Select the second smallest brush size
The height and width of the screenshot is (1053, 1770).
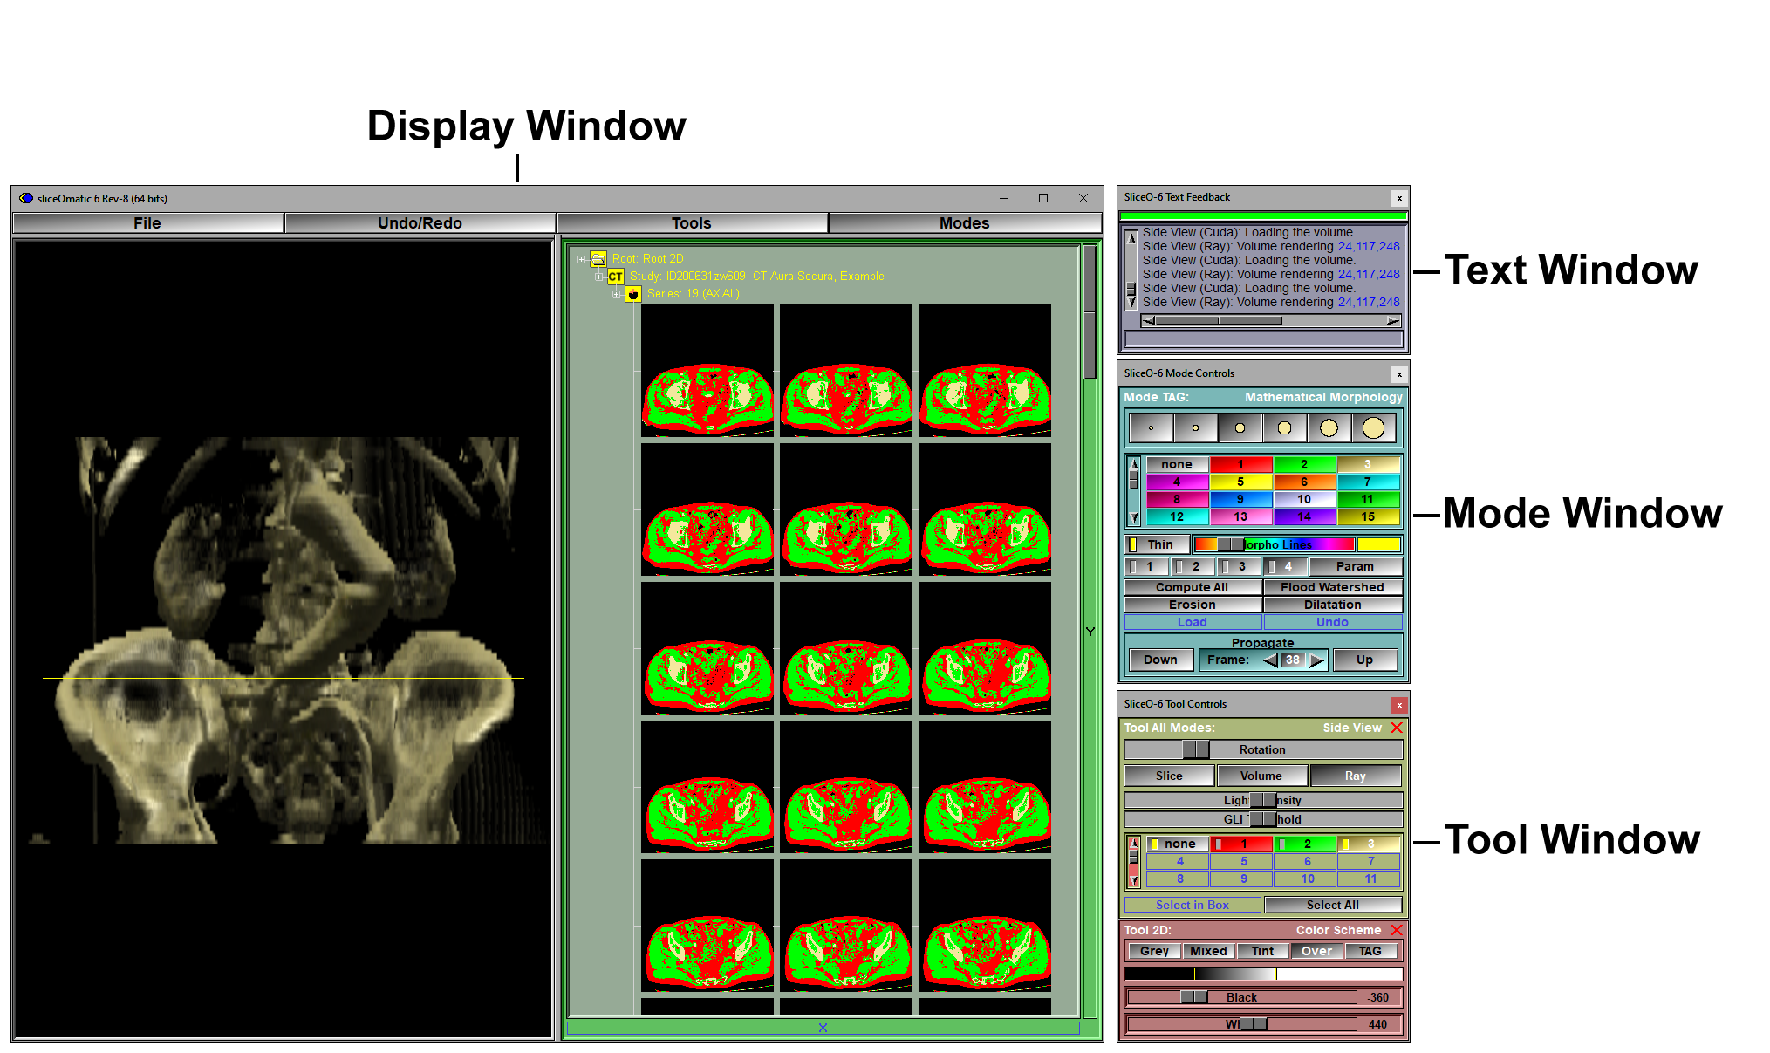[1195, 428]
